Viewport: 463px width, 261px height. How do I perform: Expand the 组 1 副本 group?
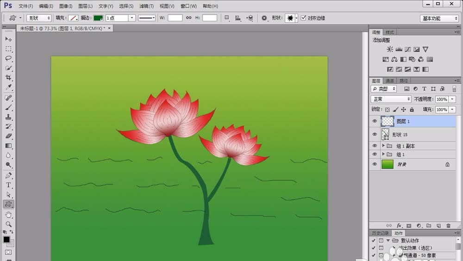(383, 146)
